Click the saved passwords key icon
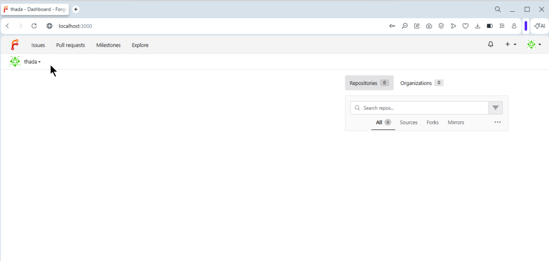This screenshot has width=549, height=261. coord(392,26)
